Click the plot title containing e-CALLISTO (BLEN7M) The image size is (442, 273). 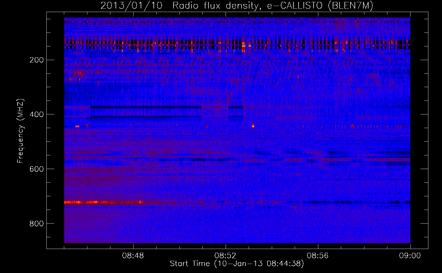(237, 5)
